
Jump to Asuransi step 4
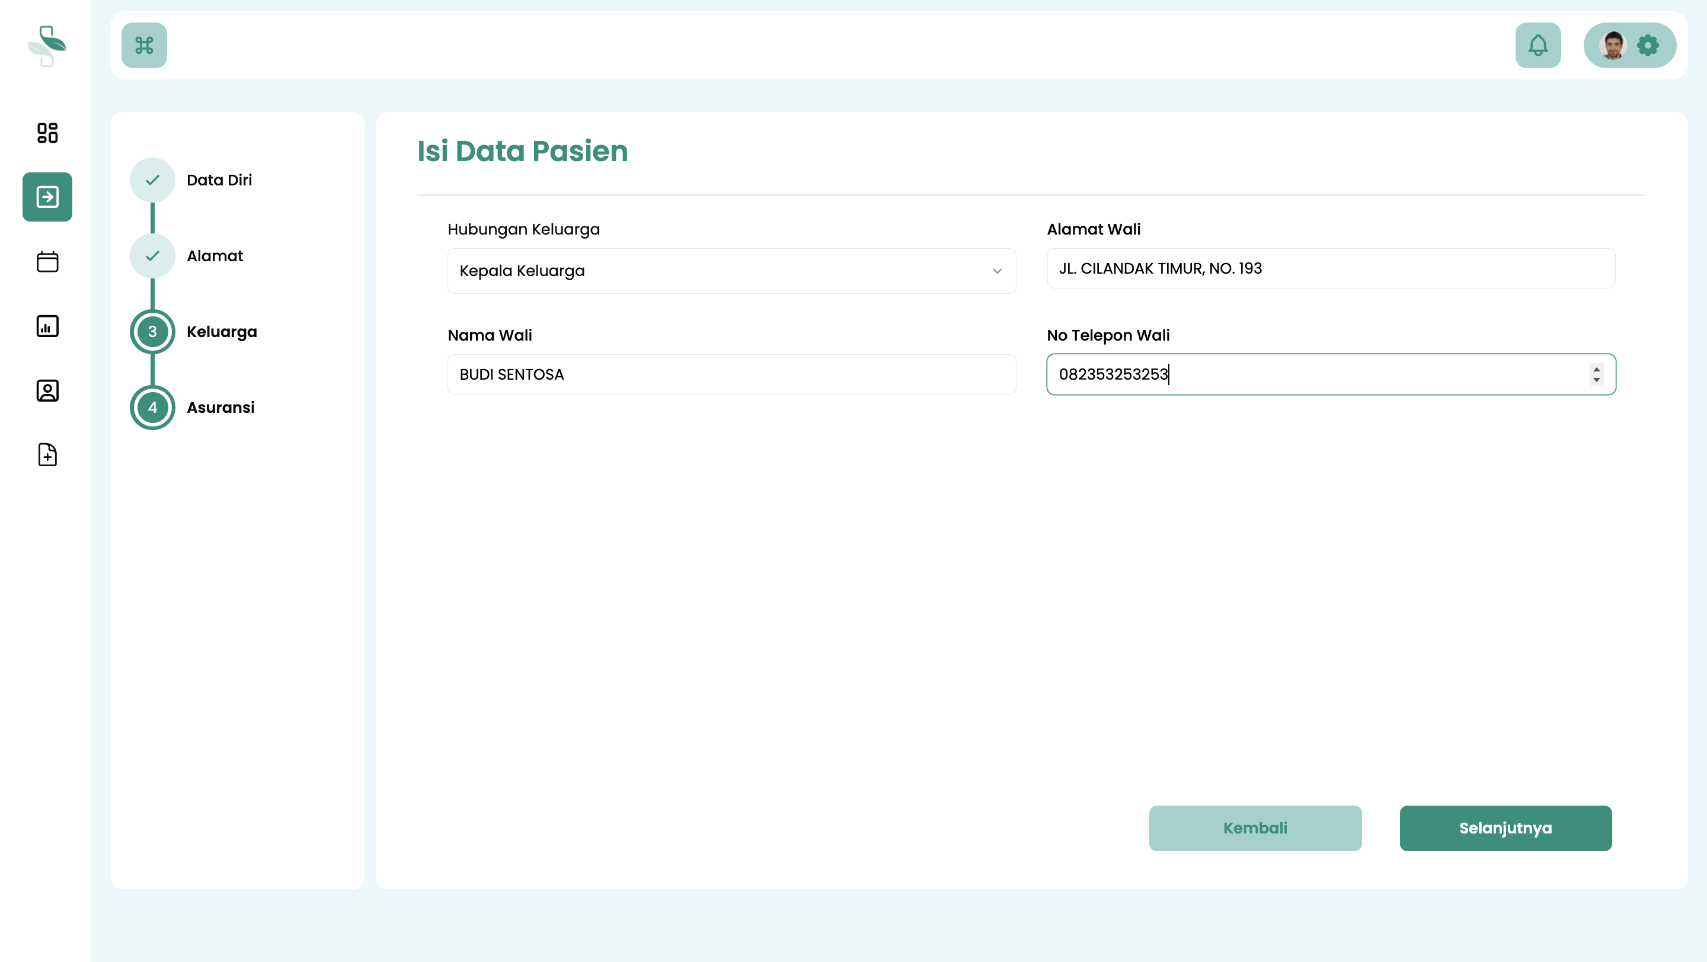(152, 407)
